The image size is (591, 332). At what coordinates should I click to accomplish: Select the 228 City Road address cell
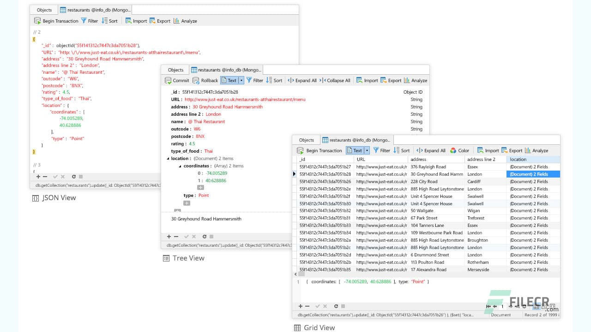click(x=424, y=182)
